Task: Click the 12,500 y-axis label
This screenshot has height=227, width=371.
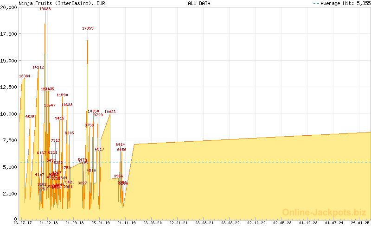Action: pos(9,88)
